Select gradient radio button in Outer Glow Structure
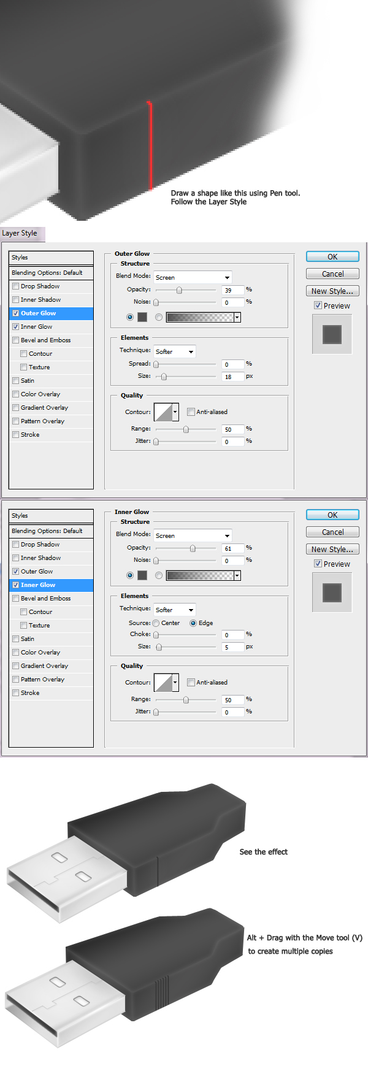368x1074 pixels. [159, 317]
